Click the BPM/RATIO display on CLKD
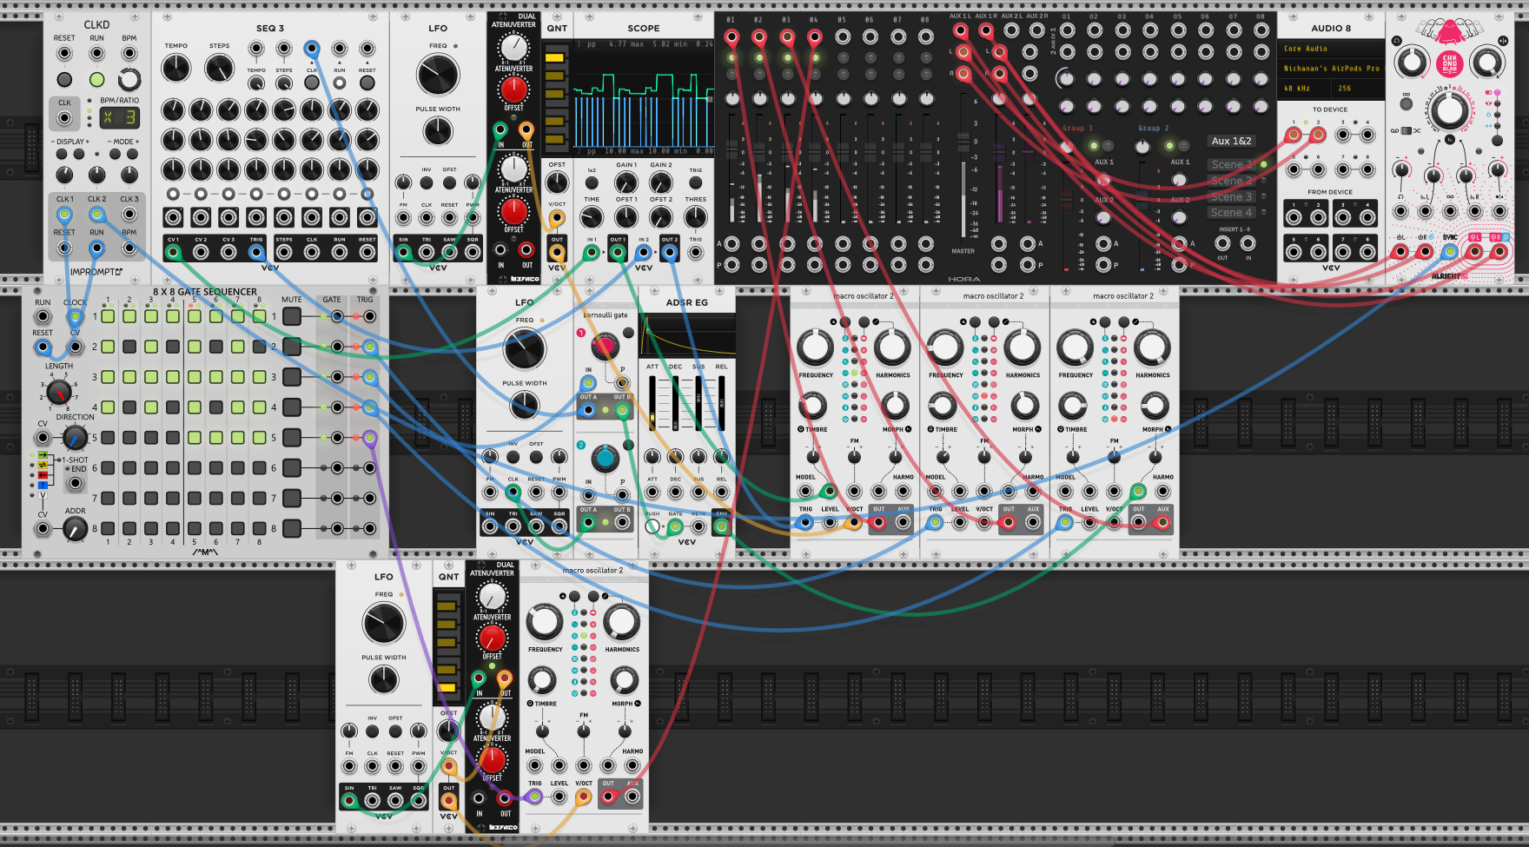Screen dimensions: 1529x847 (x=118, y=117)
